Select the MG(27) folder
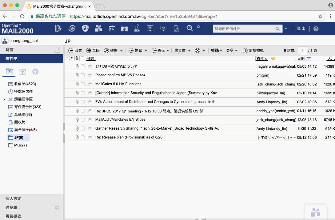This screenshot has width=335, height=220. click(20, 145)
